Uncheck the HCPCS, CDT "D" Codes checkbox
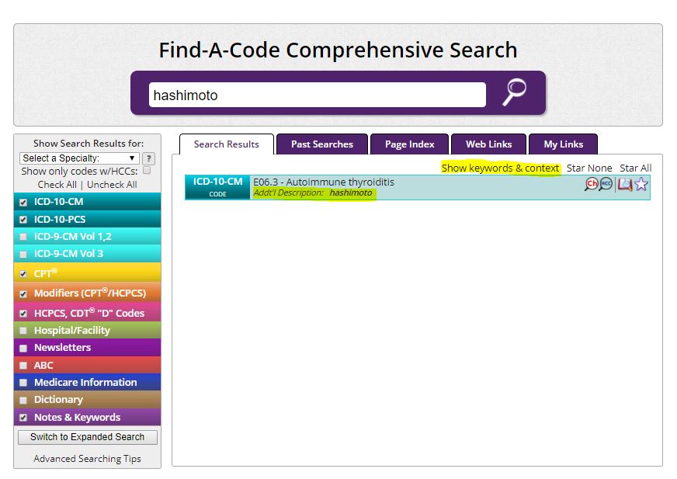The height and width of the screenshot is (479, 677). pos(23,314)
